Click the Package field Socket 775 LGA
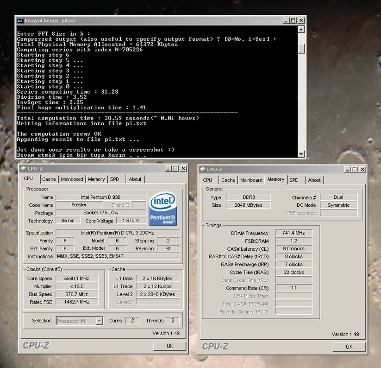The width and height of the screenshot is (381, 368). (100, 213)
